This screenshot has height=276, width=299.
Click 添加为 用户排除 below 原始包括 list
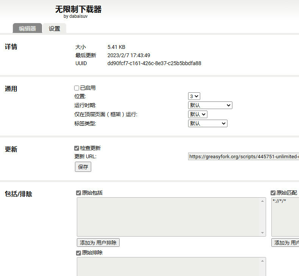98,243
